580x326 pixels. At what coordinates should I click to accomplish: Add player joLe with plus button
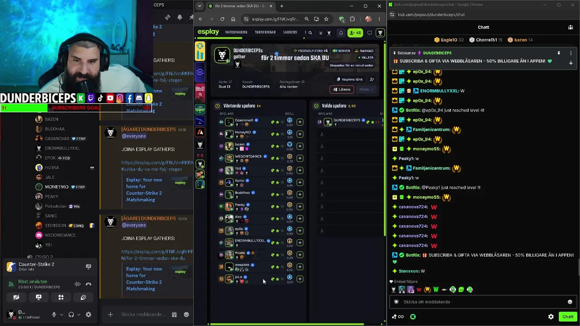pos(300,278)
